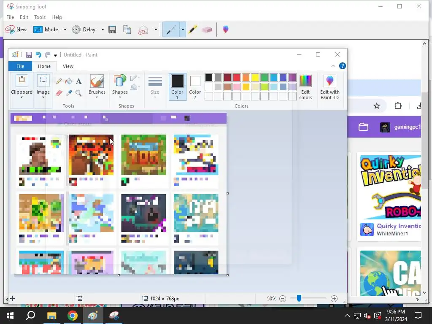Click the Paint 3D balloon icon in Snipping Tool
The image size is (432, 324).
pos(225,30)
